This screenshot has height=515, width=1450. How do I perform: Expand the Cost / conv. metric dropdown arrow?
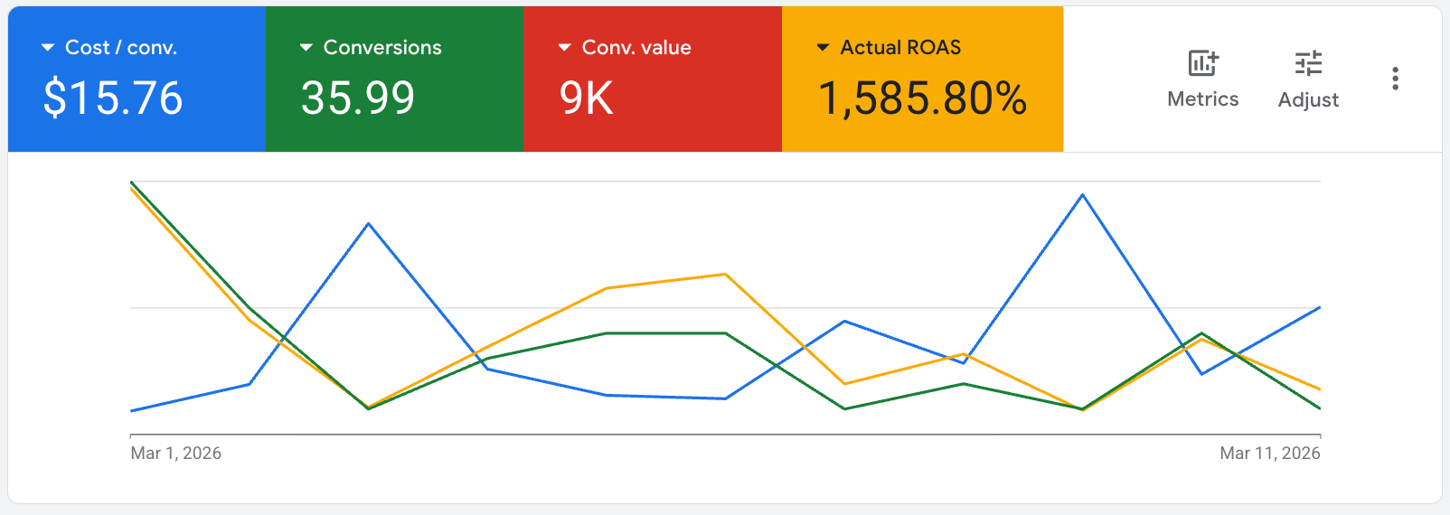[48, 48]
